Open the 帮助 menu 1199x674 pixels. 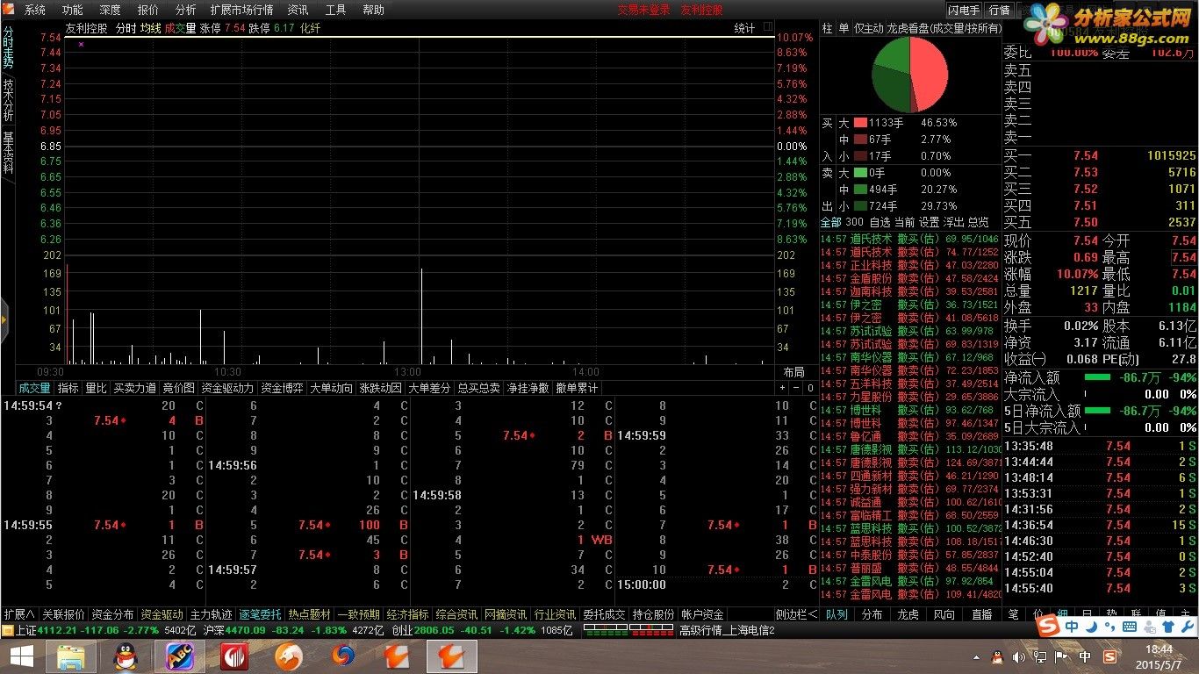[x=373, y=10]
